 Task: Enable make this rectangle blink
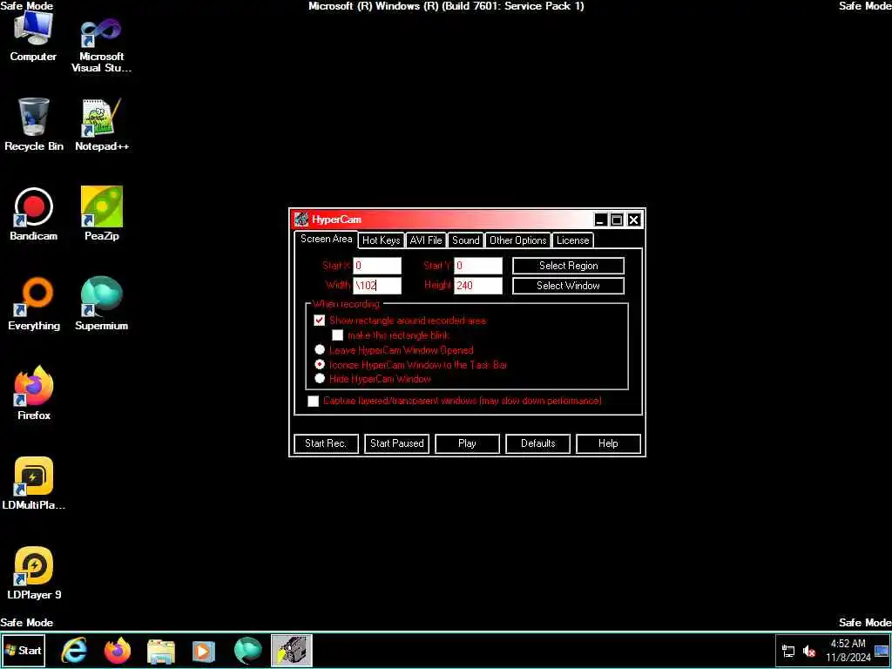[x=338, y=335]
